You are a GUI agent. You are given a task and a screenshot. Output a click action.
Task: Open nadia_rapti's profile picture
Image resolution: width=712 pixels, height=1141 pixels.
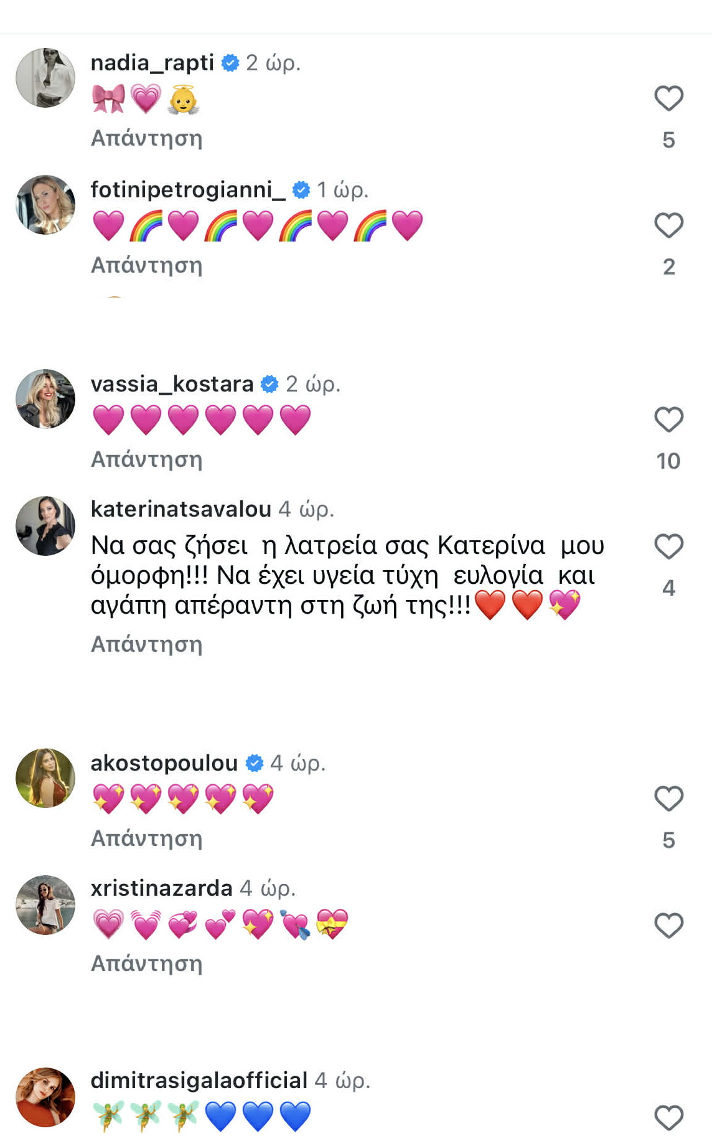[45, 78]
